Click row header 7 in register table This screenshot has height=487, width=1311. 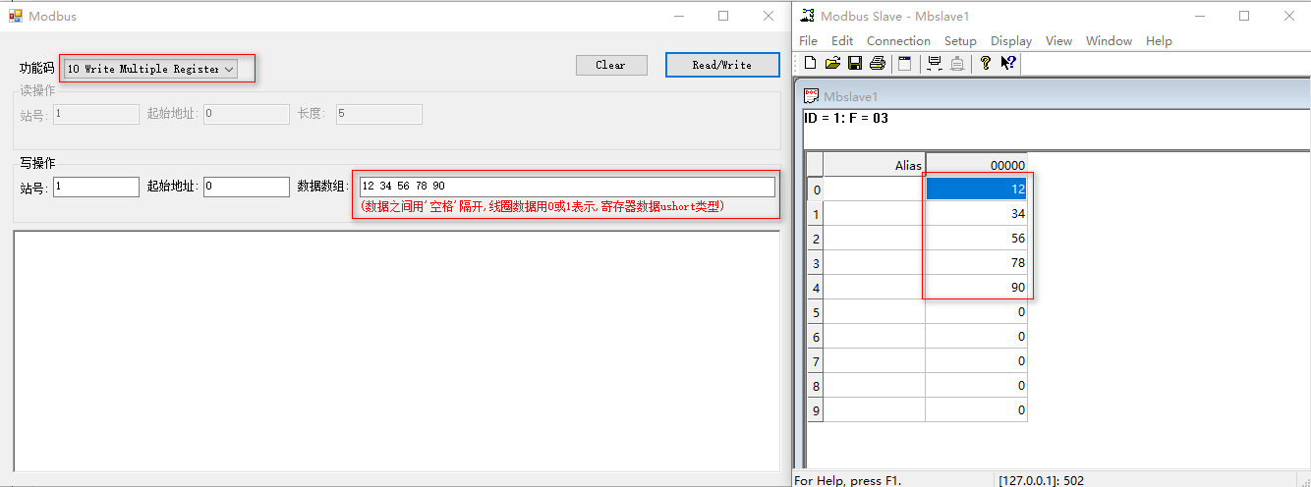point(815,361)
